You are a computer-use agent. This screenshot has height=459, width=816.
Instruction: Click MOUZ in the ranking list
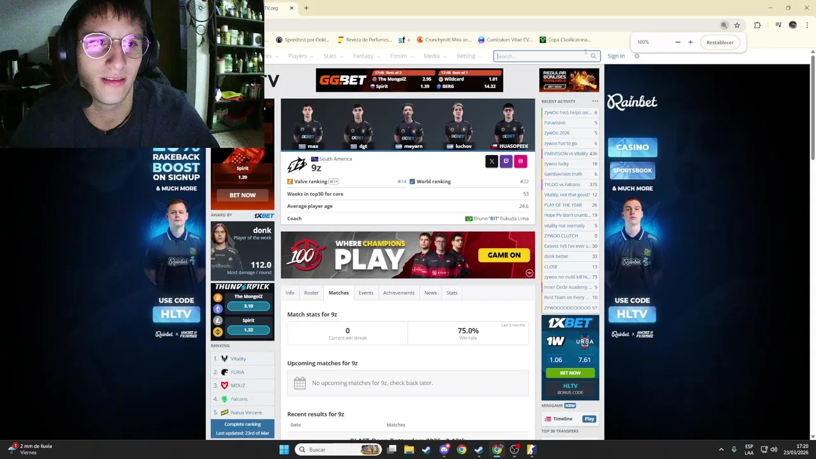click(238, 386)
